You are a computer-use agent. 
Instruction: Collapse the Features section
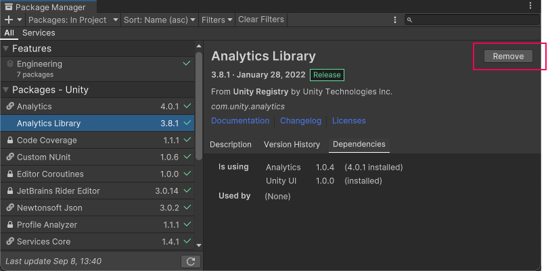6,49
